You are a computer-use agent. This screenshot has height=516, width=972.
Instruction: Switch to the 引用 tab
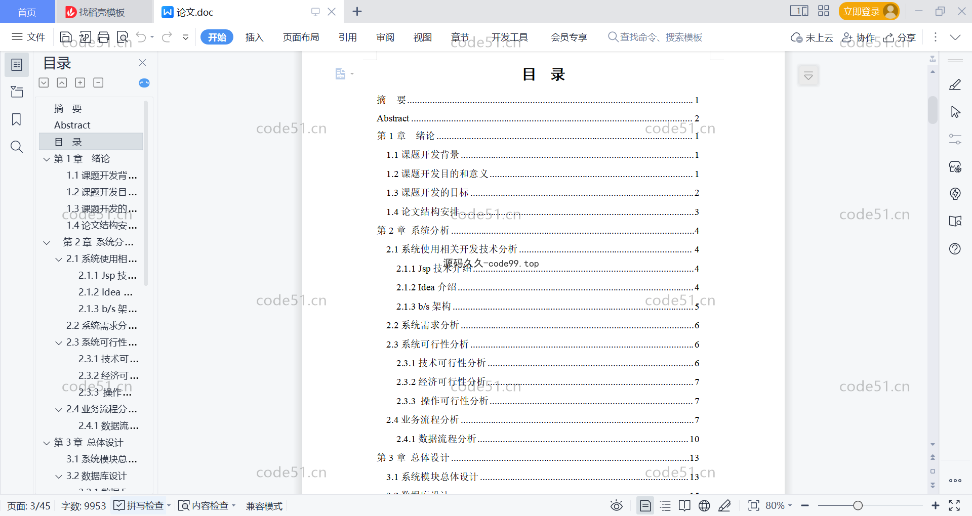347,37
